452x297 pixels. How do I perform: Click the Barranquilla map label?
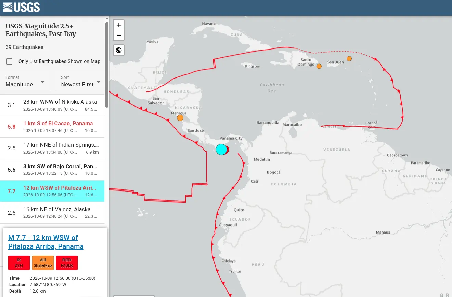(268, 123)
